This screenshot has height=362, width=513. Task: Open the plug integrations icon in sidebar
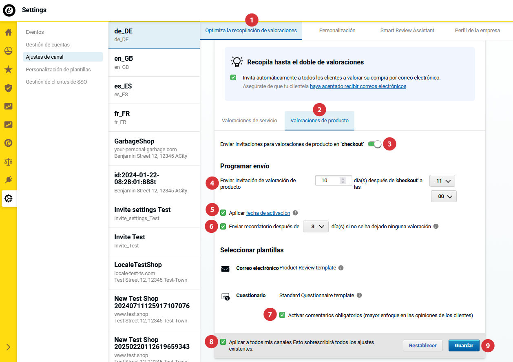(8, 180)
